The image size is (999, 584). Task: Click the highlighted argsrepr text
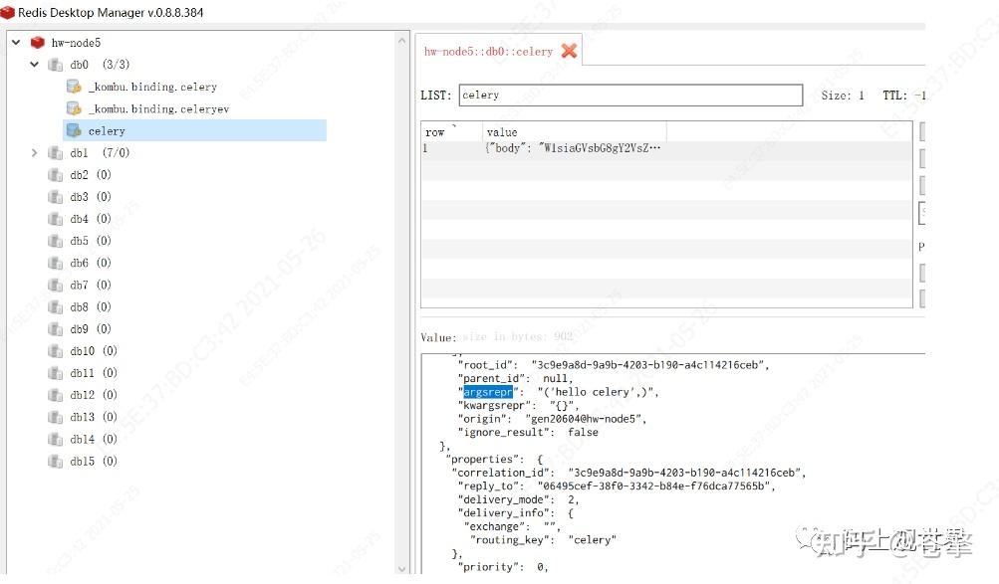coord(487,392)
